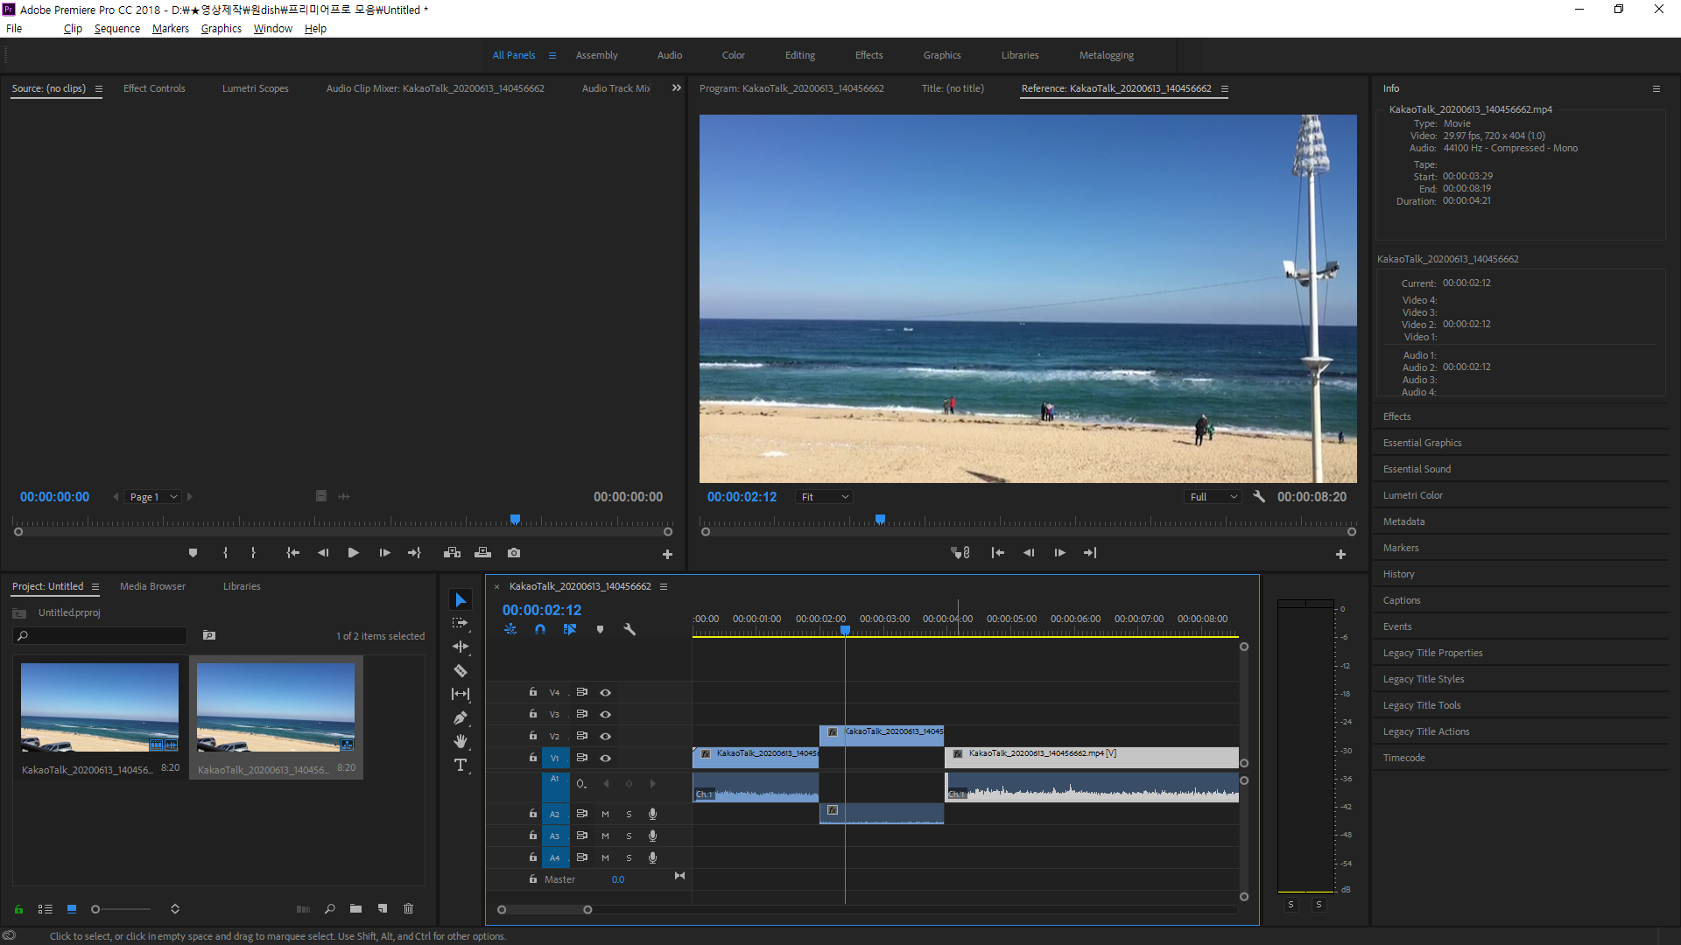
Task: Toggle V2 track output eye icon
Action: point(605,736)
